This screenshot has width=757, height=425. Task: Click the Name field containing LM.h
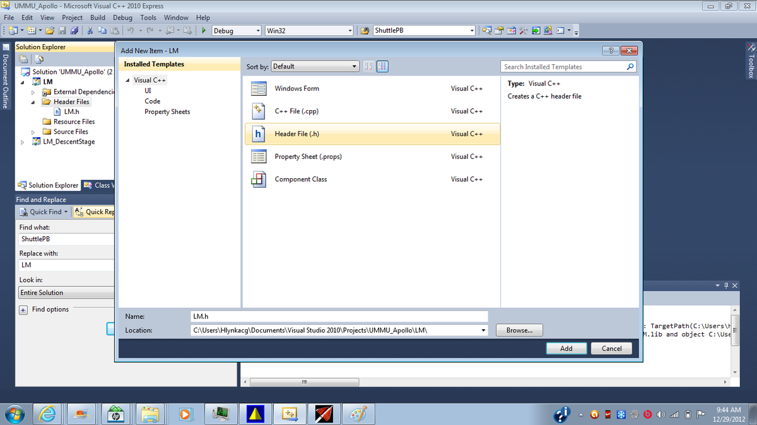click(339, 317)
